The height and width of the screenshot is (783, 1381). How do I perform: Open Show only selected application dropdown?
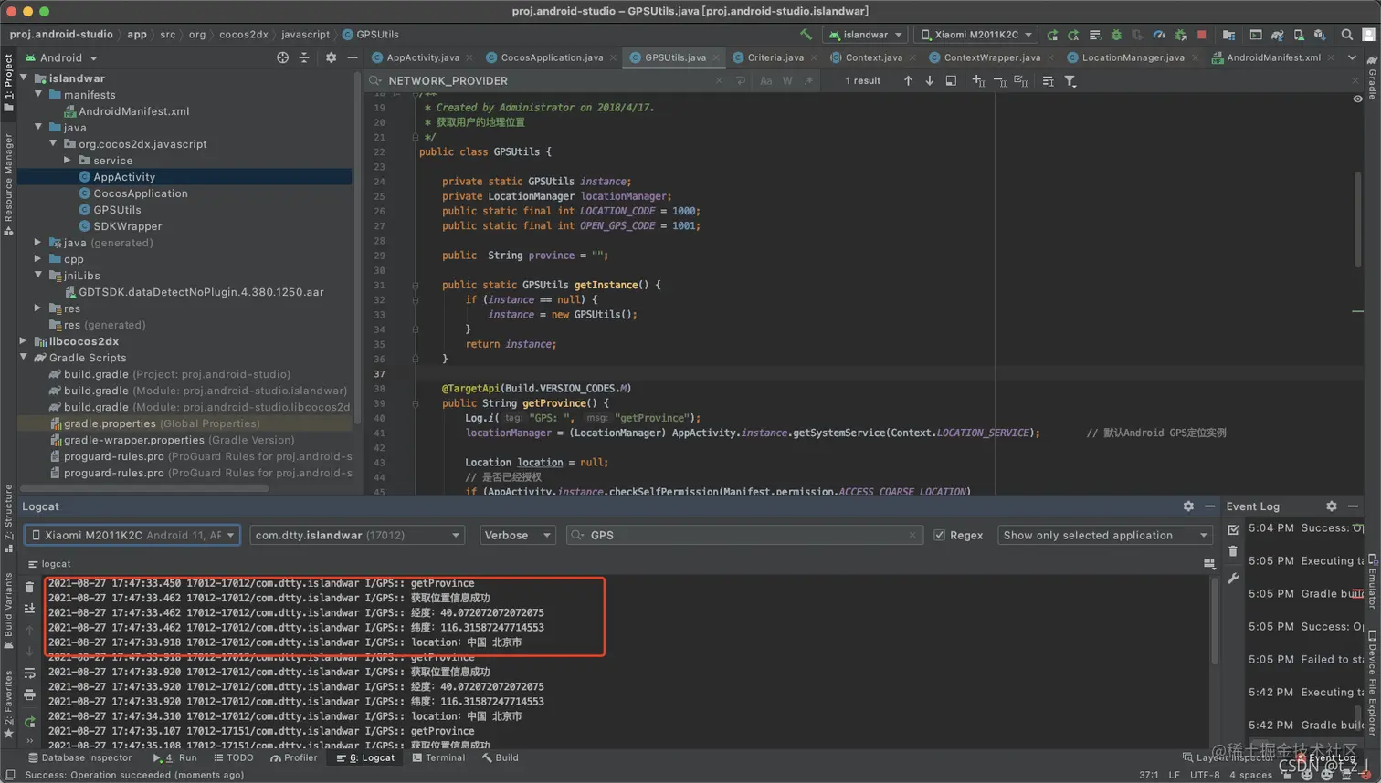[x=1105, y=535]
